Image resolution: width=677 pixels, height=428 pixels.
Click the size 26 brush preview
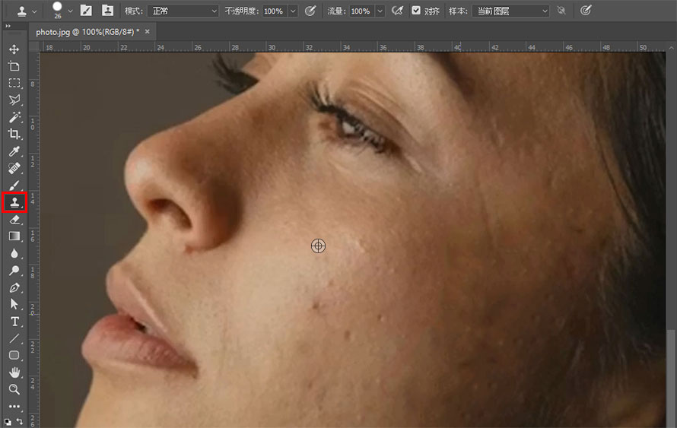(57, 10)
